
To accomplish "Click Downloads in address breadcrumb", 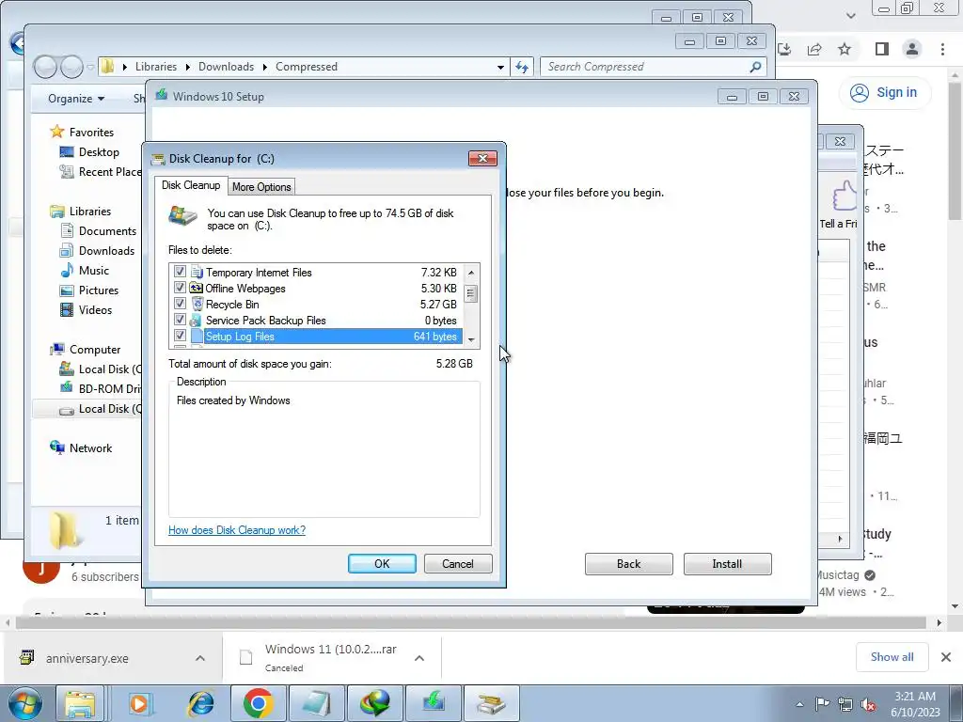I will 226,67.
